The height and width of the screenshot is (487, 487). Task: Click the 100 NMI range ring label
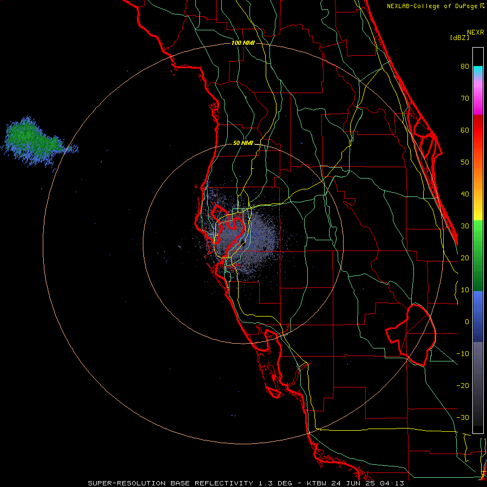coord(243,43)
